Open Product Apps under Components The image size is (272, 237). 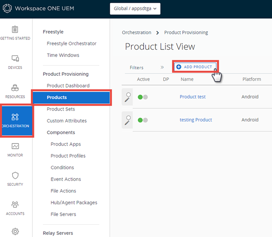[66, 144]
